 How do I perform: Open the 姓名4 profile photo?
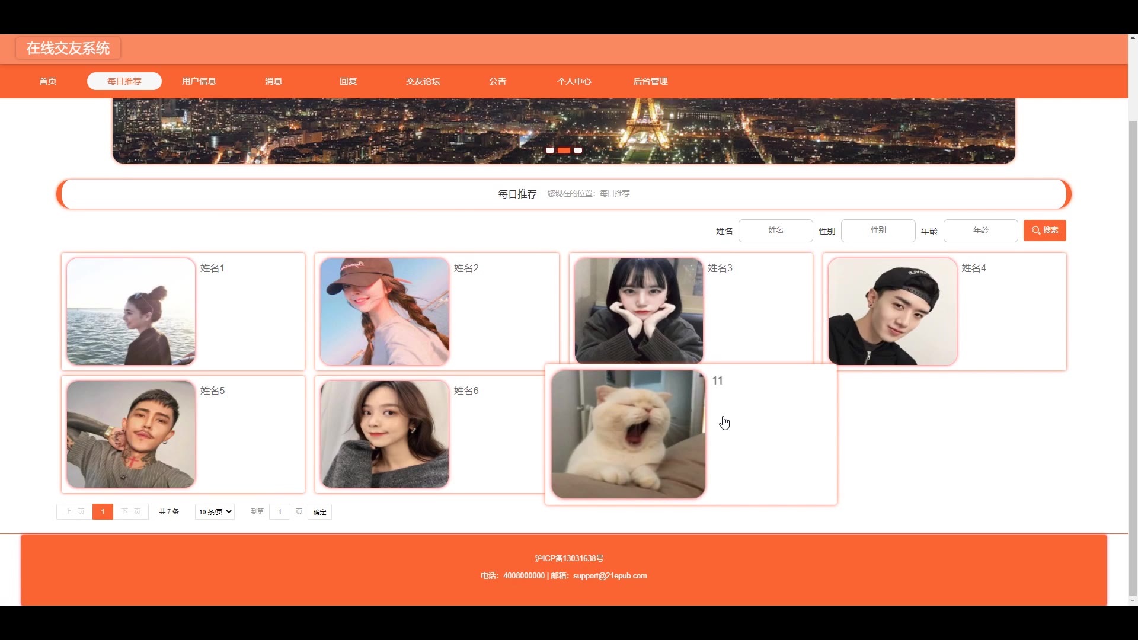coord(893,312)
